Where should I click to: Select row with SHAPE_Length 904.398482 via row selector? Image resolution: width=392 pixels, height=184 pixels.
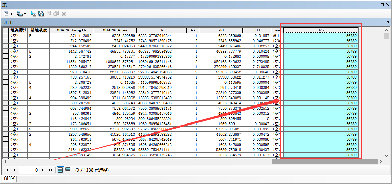click(x=6, y=98)
